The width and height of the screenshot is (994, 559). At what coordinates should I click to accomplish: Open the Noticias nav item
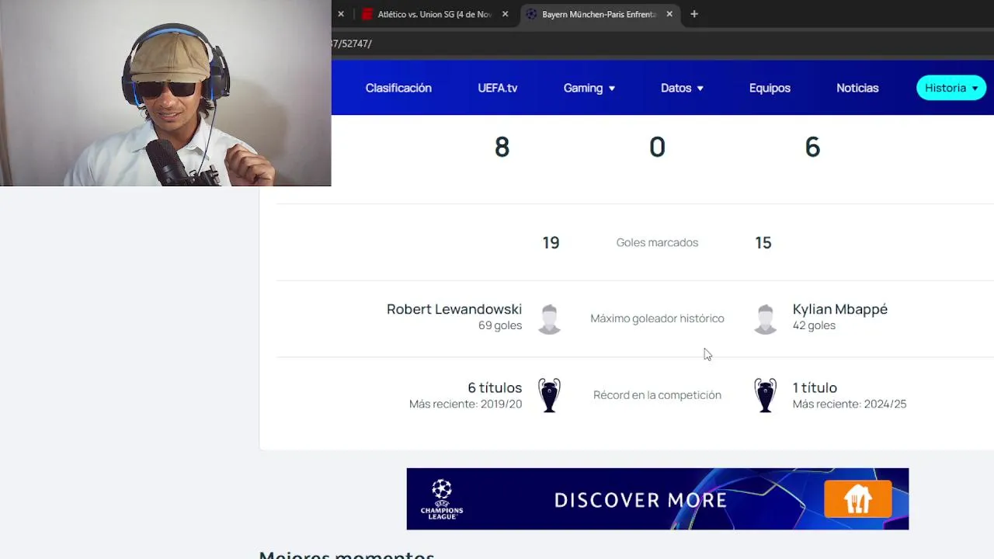[857, 88]
